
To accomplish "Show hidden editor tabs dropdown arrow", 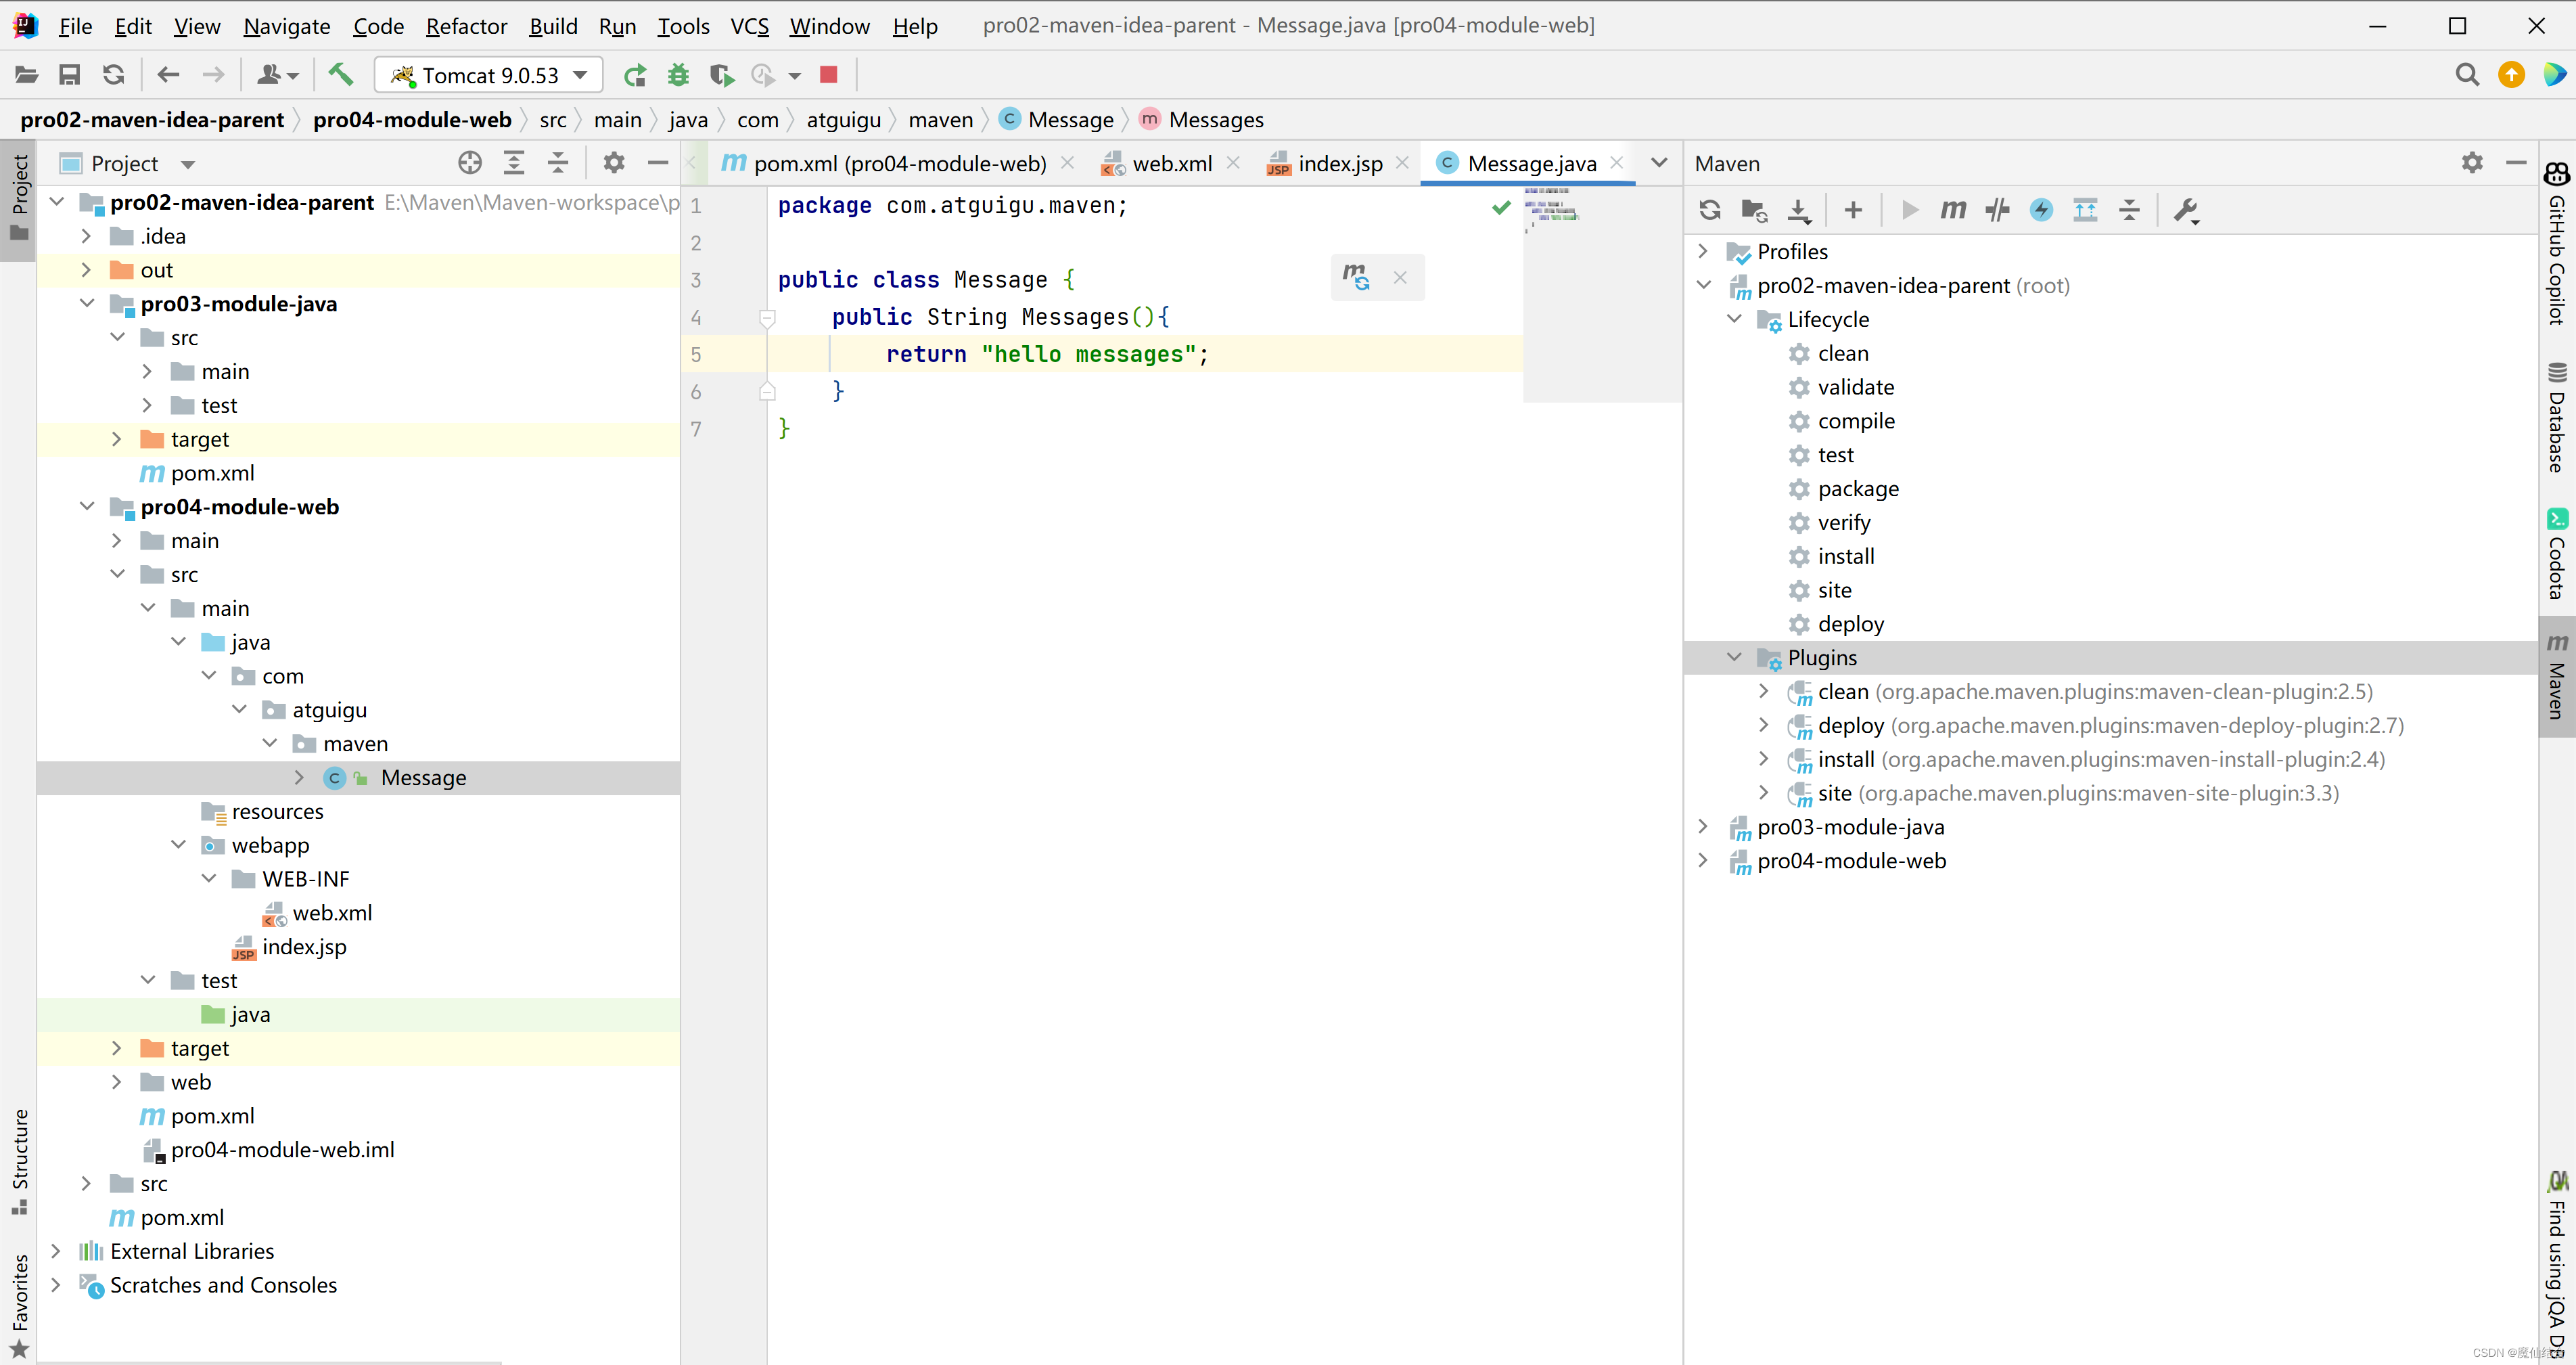I will click(x=1659, y=163).
